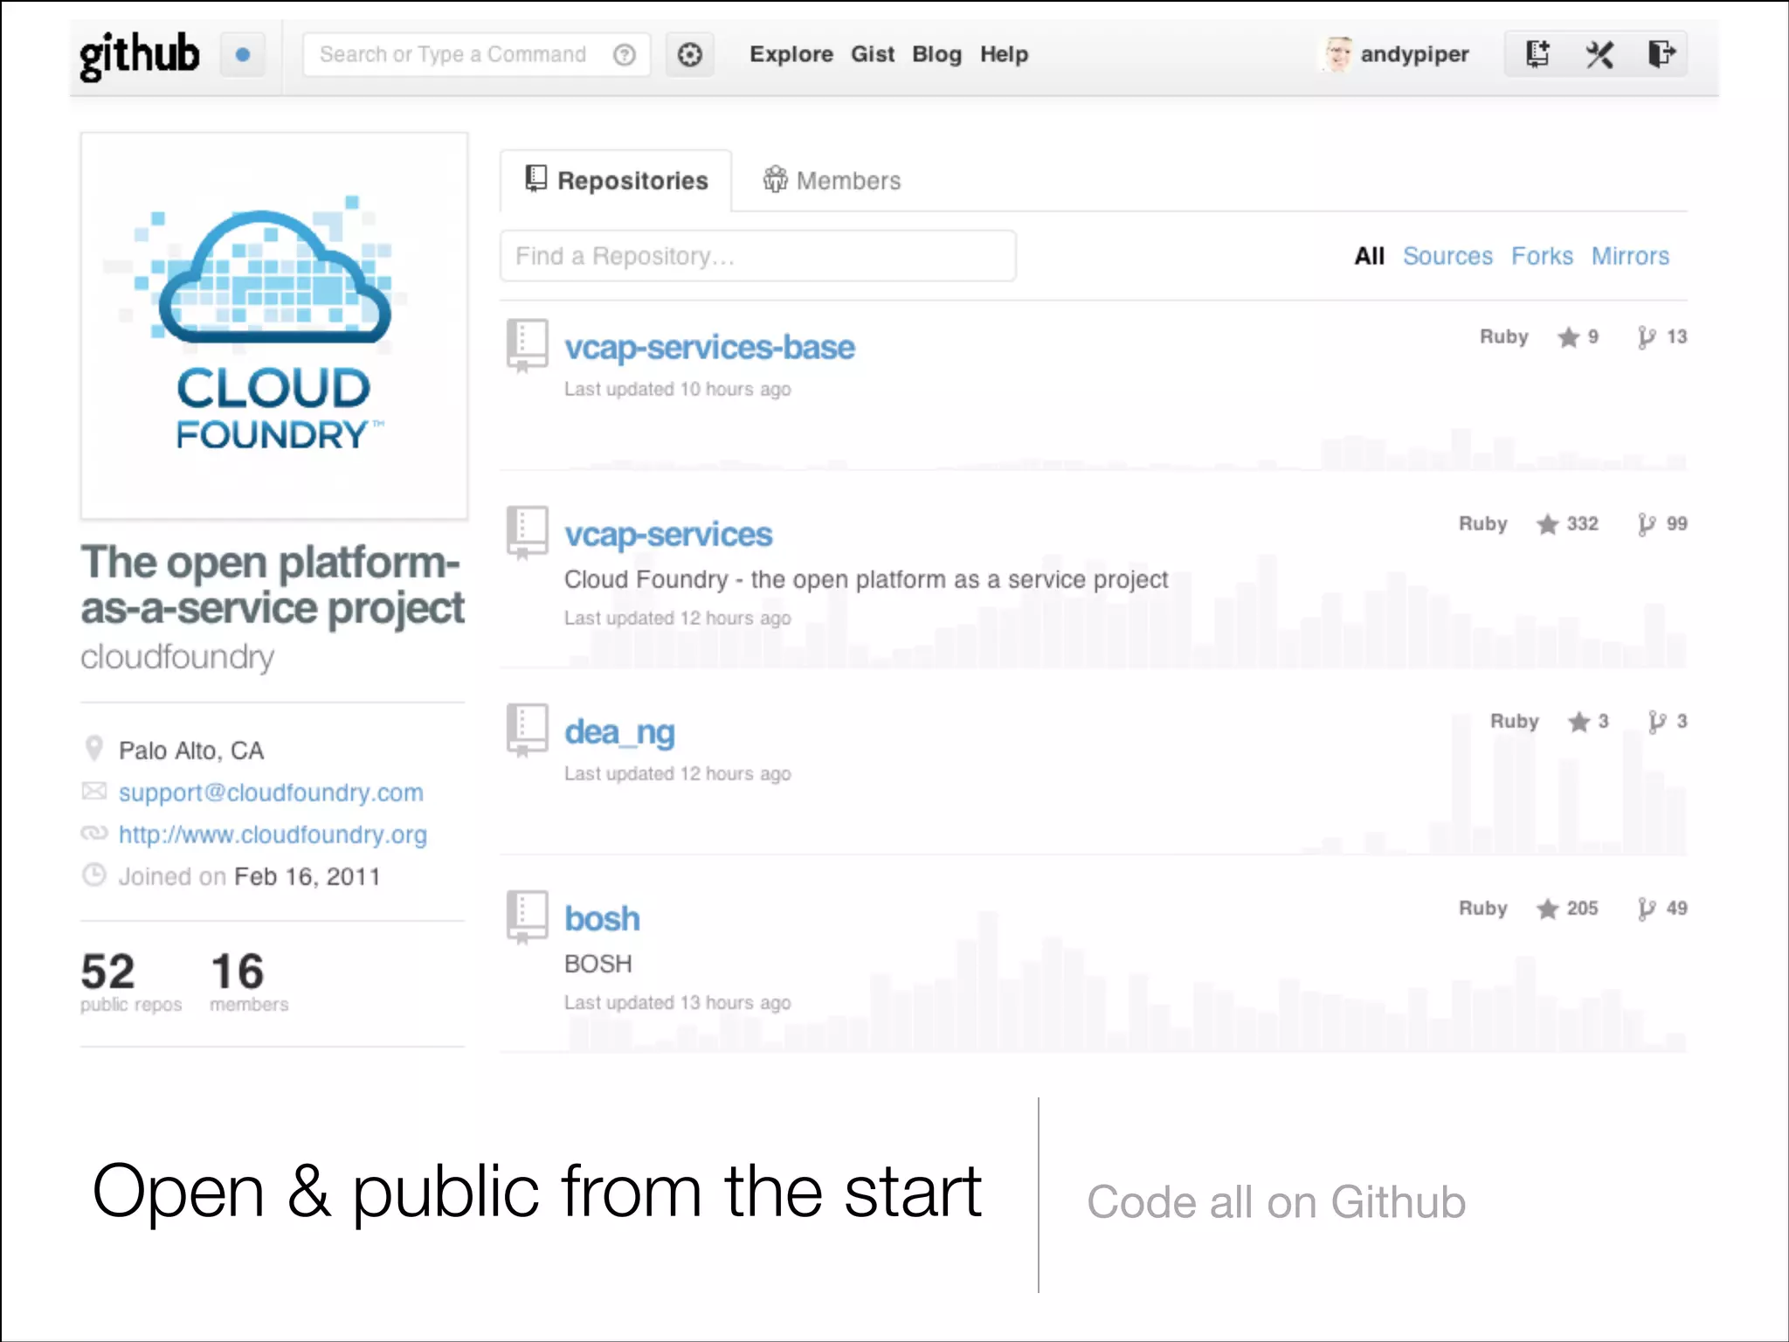Click the email envelope icon
The image size is (1789, 1342).
point(93,792)
